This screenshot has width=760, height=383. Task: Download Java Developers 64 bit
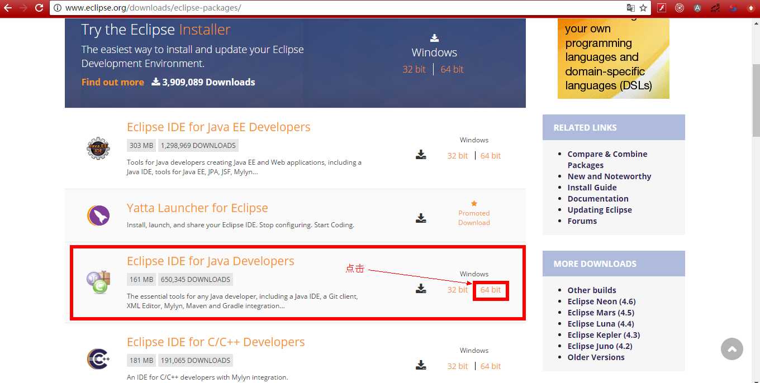coord(491,290)
